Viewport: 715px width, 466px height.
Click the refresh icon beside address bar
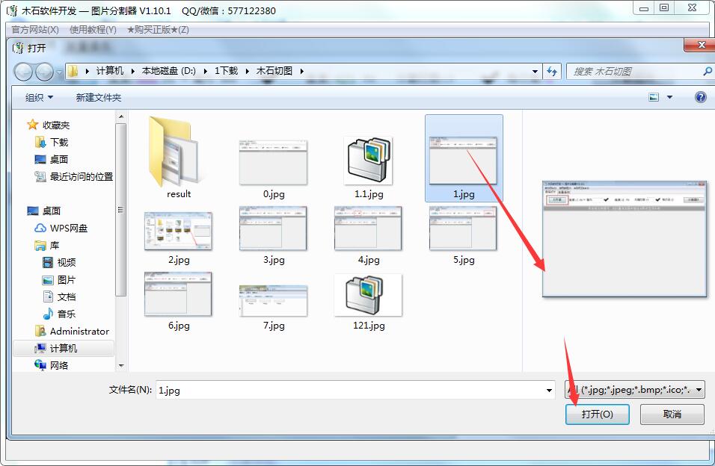pyautogui.click(x=552, y=72)
